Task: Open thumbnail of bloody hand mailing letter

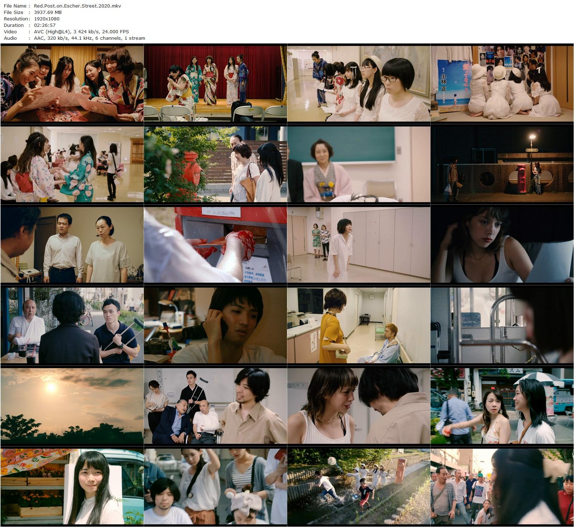Action: coord(215,245)
